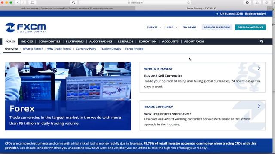Image resolution: width=275 pixels, height=154 pixels.
Task: Click the Trade Currency card heading
Action: coord(159,107)
